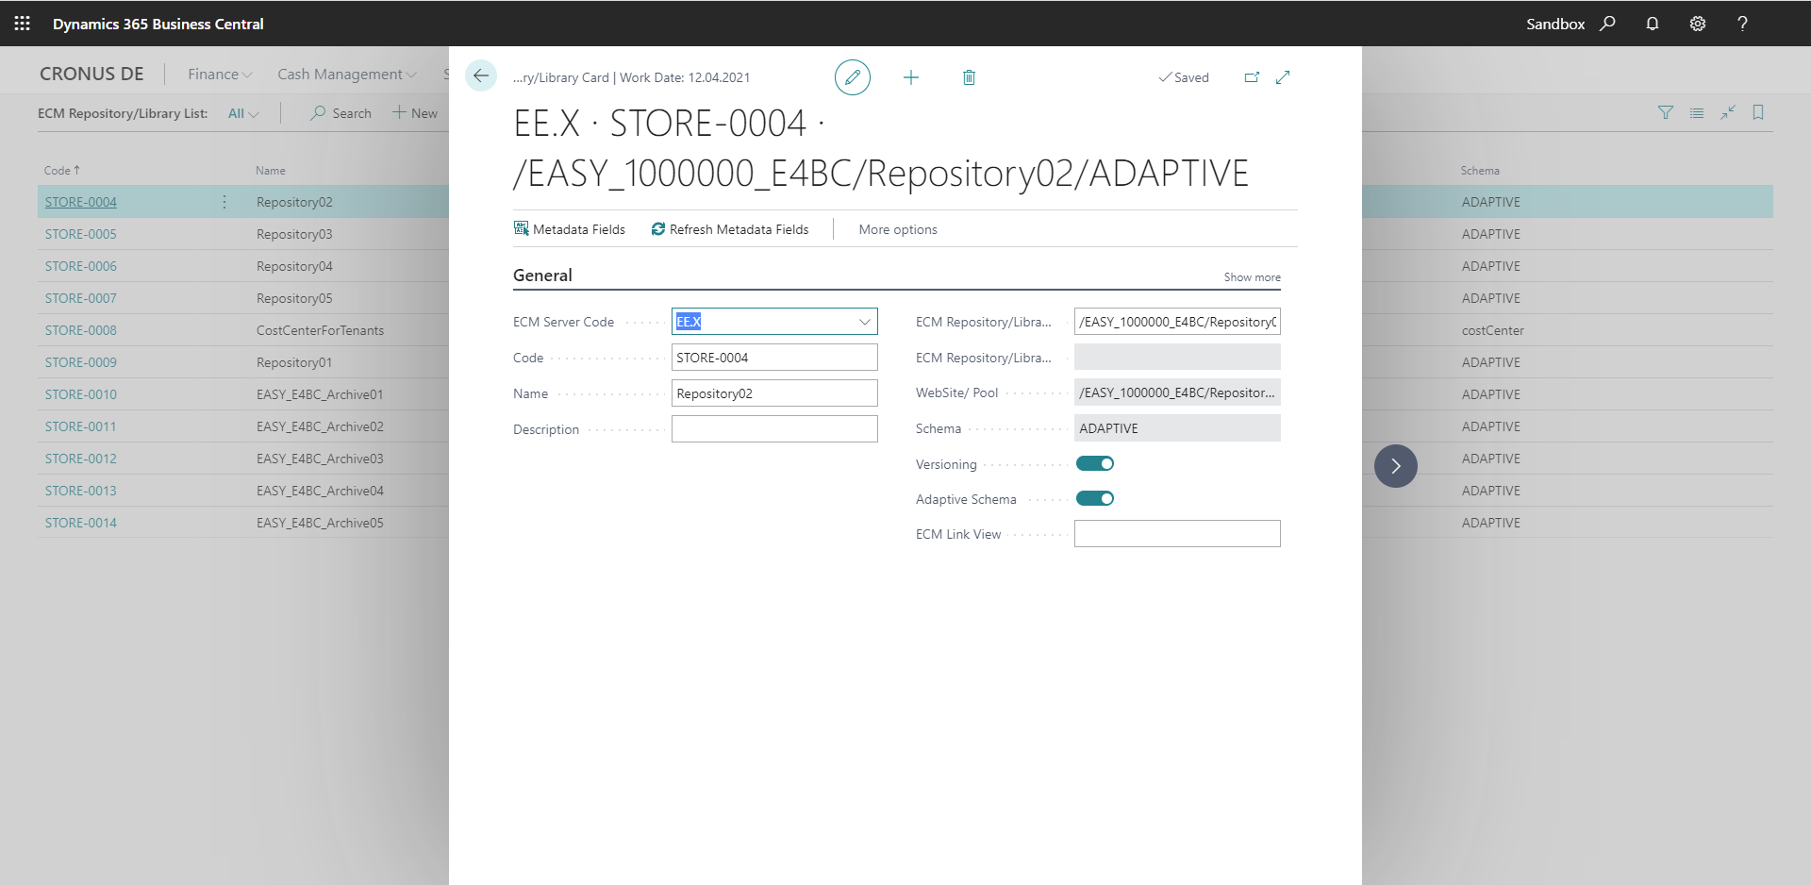Go to next record arrow
The width and height of the screenshot is (1811, 885).
pos(1395,466)
